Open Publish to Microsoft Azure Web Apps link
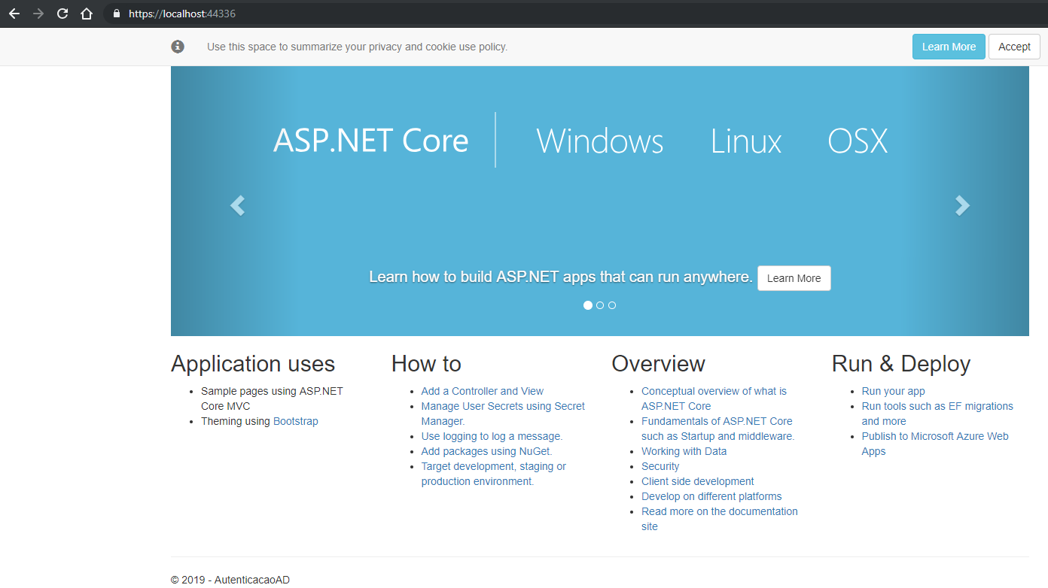1048x588 pixels. [x=934, y=436]
